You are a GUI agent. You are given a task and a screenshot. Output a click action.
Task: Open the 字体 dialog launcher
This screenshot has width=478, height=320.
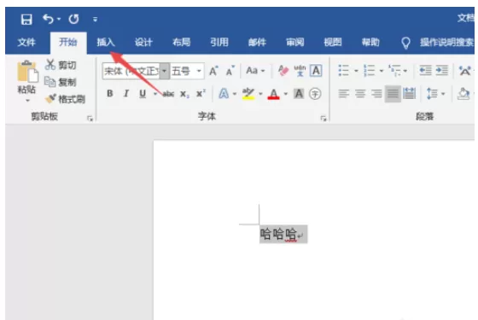(324, 119)
